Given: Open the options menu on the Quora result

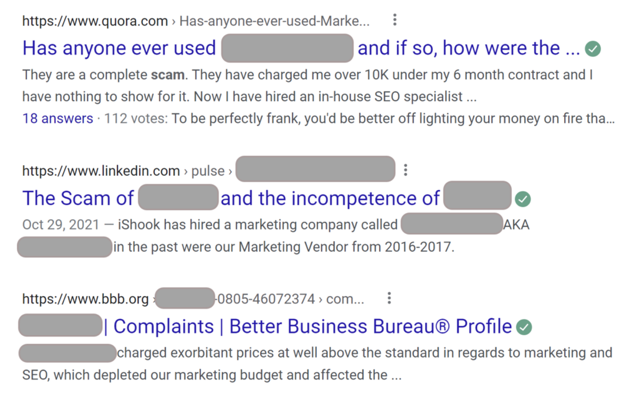Looking at the screenshot, I should [x=394, y=20].
